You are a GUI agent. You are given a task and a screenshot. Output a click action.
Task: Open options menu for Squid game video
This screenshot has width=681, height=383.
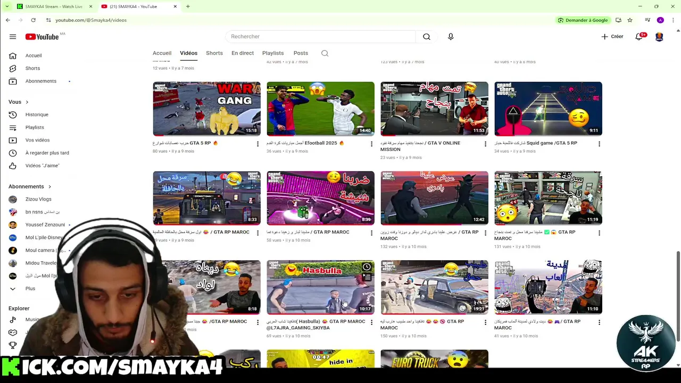599,144
